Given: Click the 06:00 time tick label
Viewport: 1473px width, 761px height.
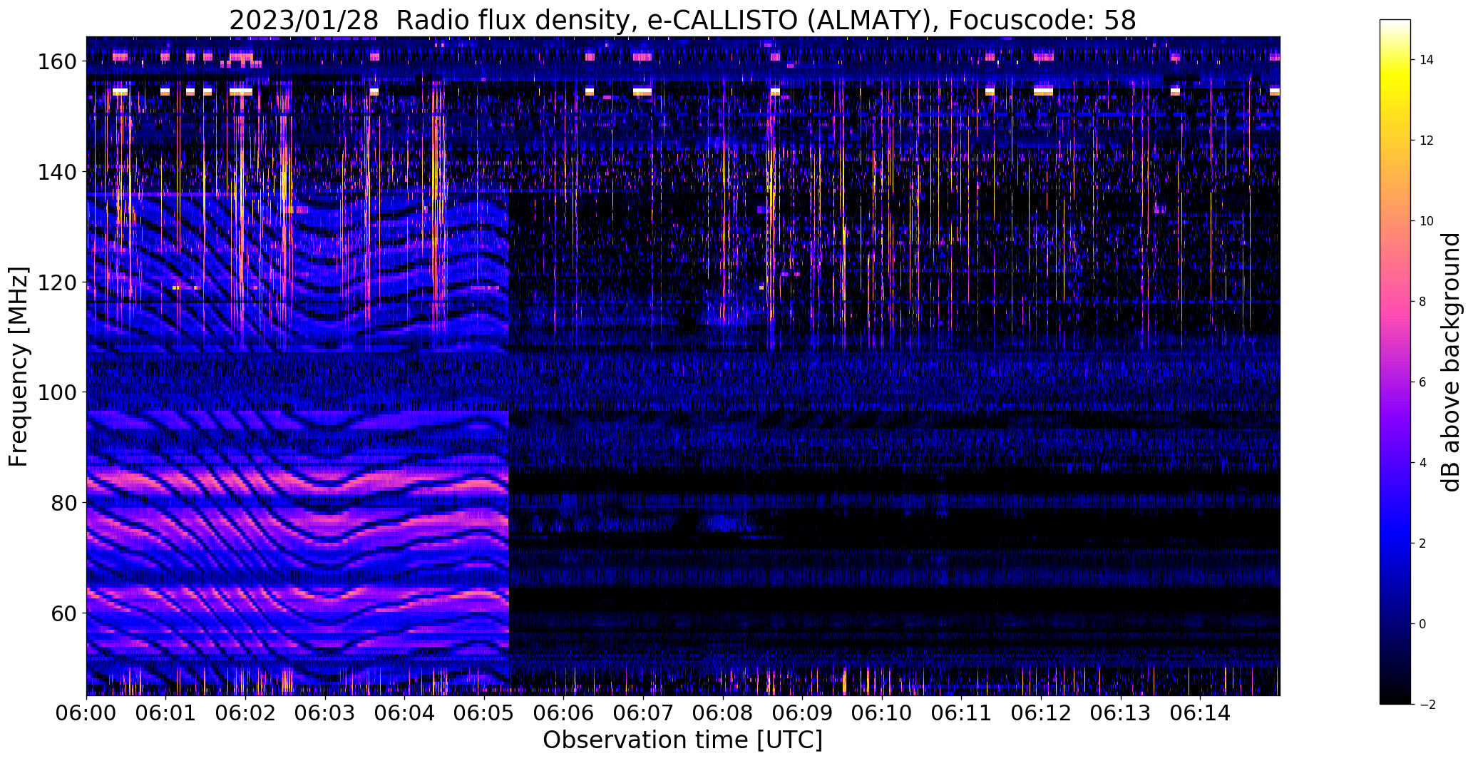Looking at the screenshot, I should [x=86, y=713].
